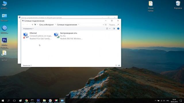Switch input language via РУС indicator

168,100
